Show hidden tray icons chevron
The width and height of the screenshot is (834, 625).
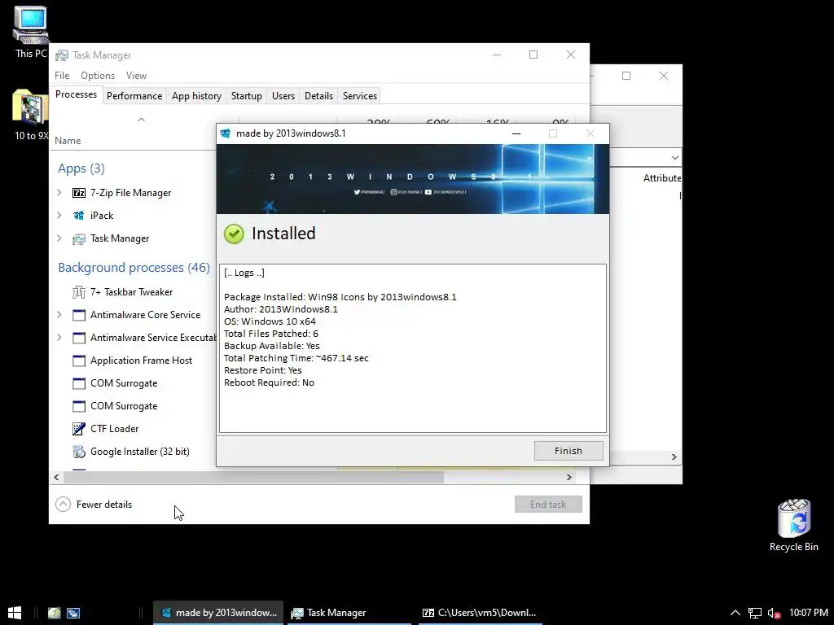(x=735, y=613)
